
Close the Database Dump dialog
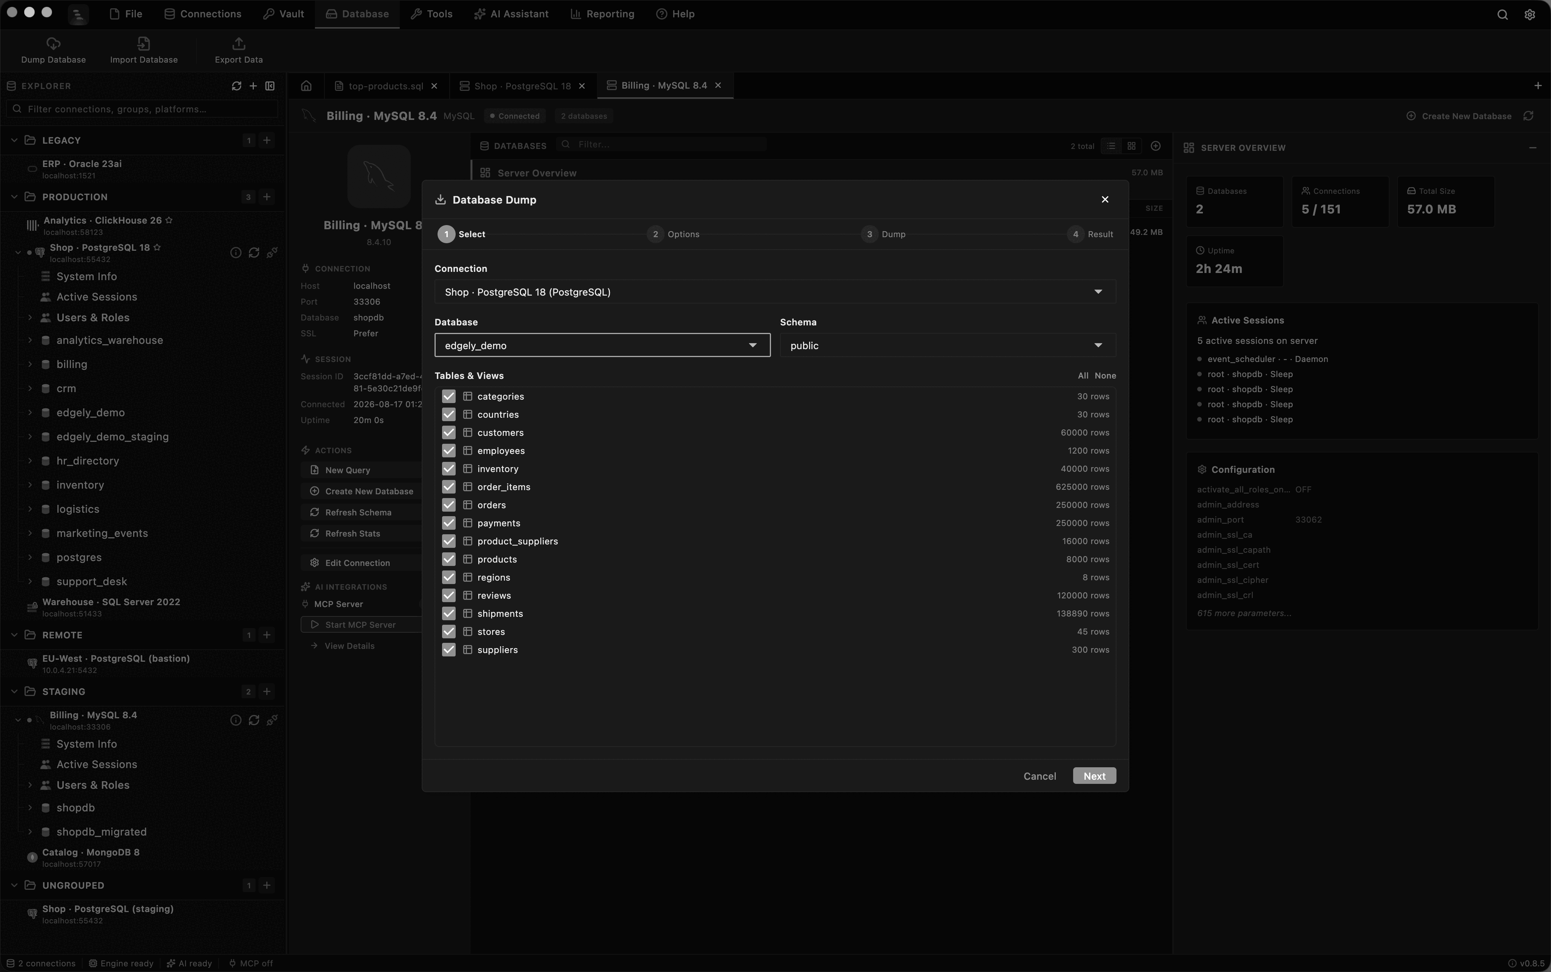[x=1105, y=200]
